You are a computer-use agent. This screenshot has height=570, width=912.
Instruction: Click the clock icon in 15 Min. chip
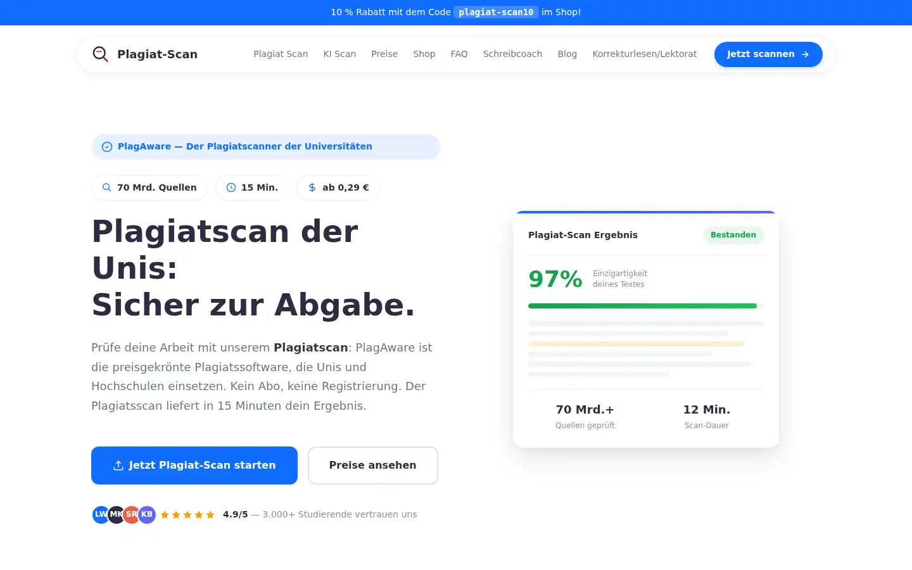tap(231, 187)
